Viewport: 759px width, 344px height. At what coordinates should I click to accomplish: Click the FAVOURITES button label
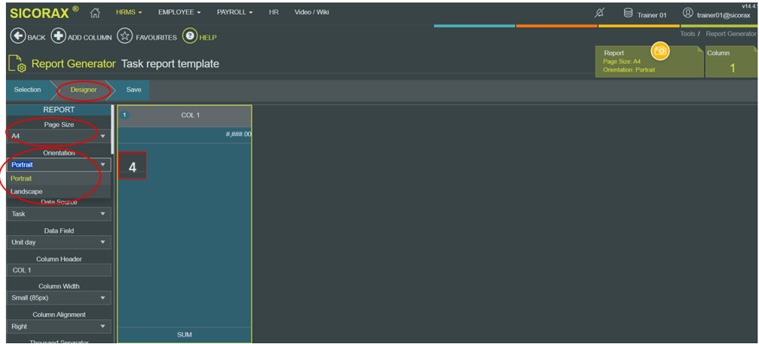pos(156,37)
